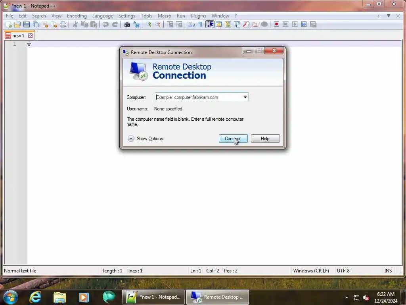Click the Close document toolbar icon
This screenshot has width=406, height=305.
pyautogui.click(x=45, y=24)
